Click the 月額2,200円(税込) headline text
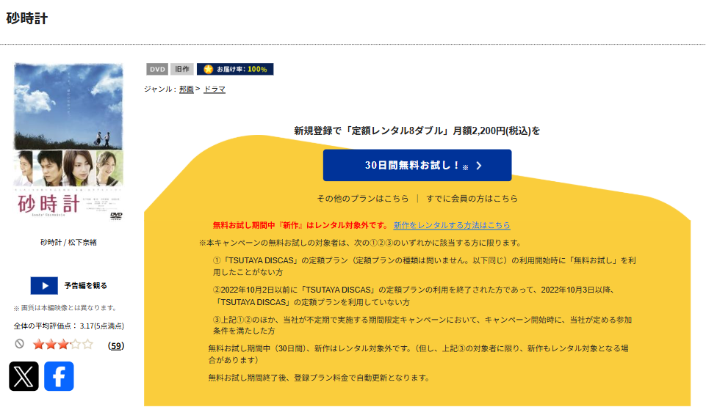 (x=496, y=131)
